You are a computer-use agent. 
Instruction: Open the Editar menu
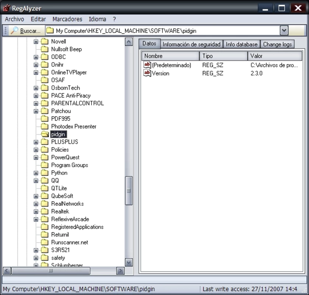point(38,19)
